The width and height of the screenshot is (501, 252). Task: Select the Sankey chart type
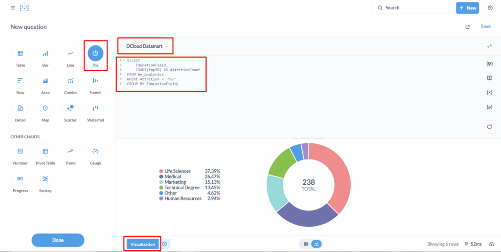(45, 178)
